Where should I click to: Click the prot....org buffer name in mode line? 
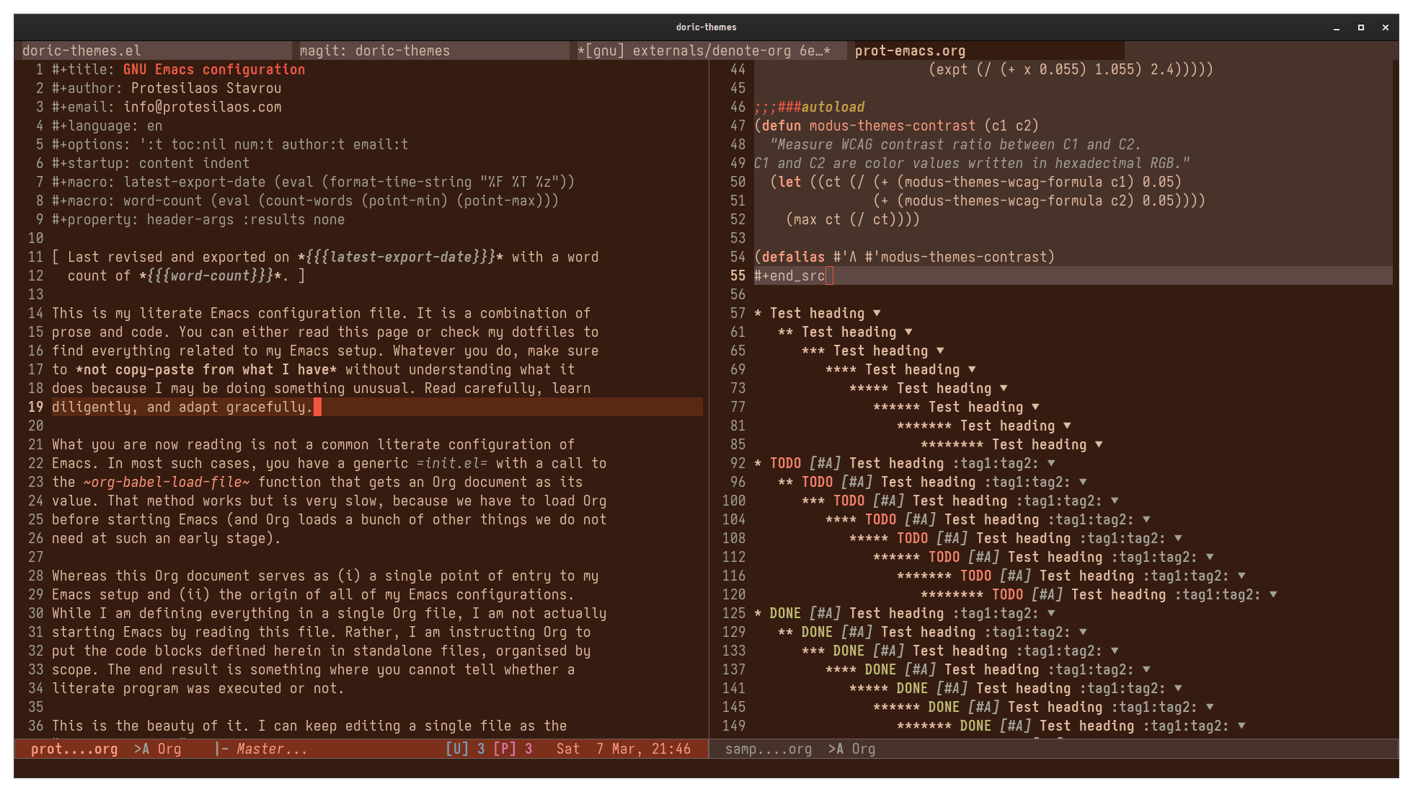74,749
